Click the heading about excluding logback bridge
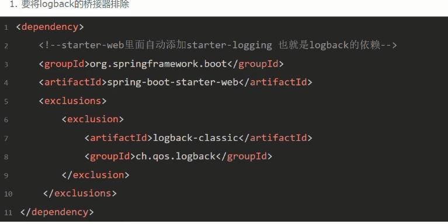448x224 pixels. point(70,5)
